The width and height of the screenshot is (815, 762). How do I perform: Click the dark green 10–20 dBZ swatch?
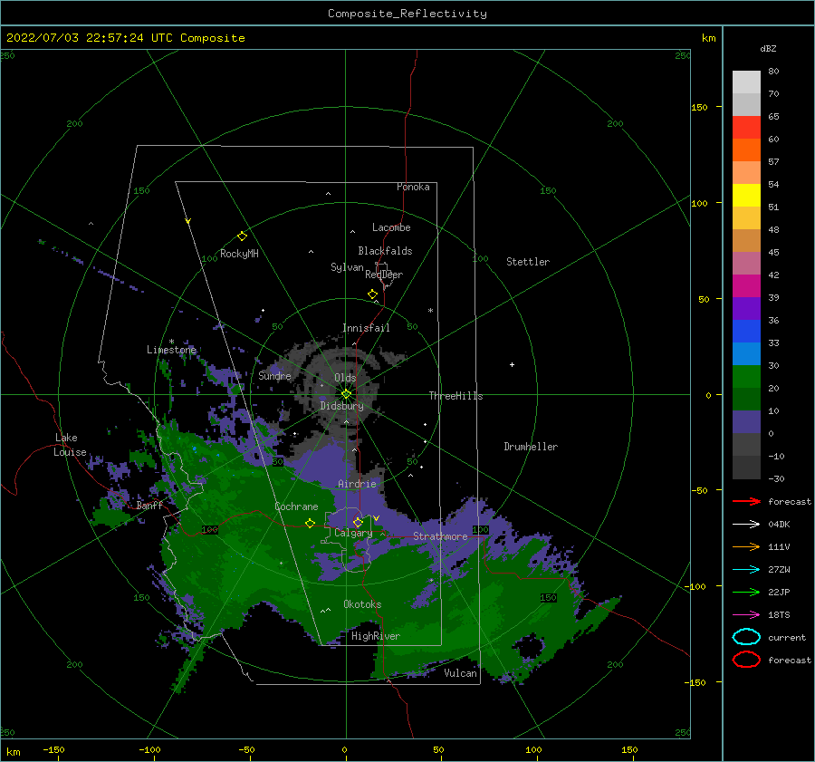tap(746, 400)
